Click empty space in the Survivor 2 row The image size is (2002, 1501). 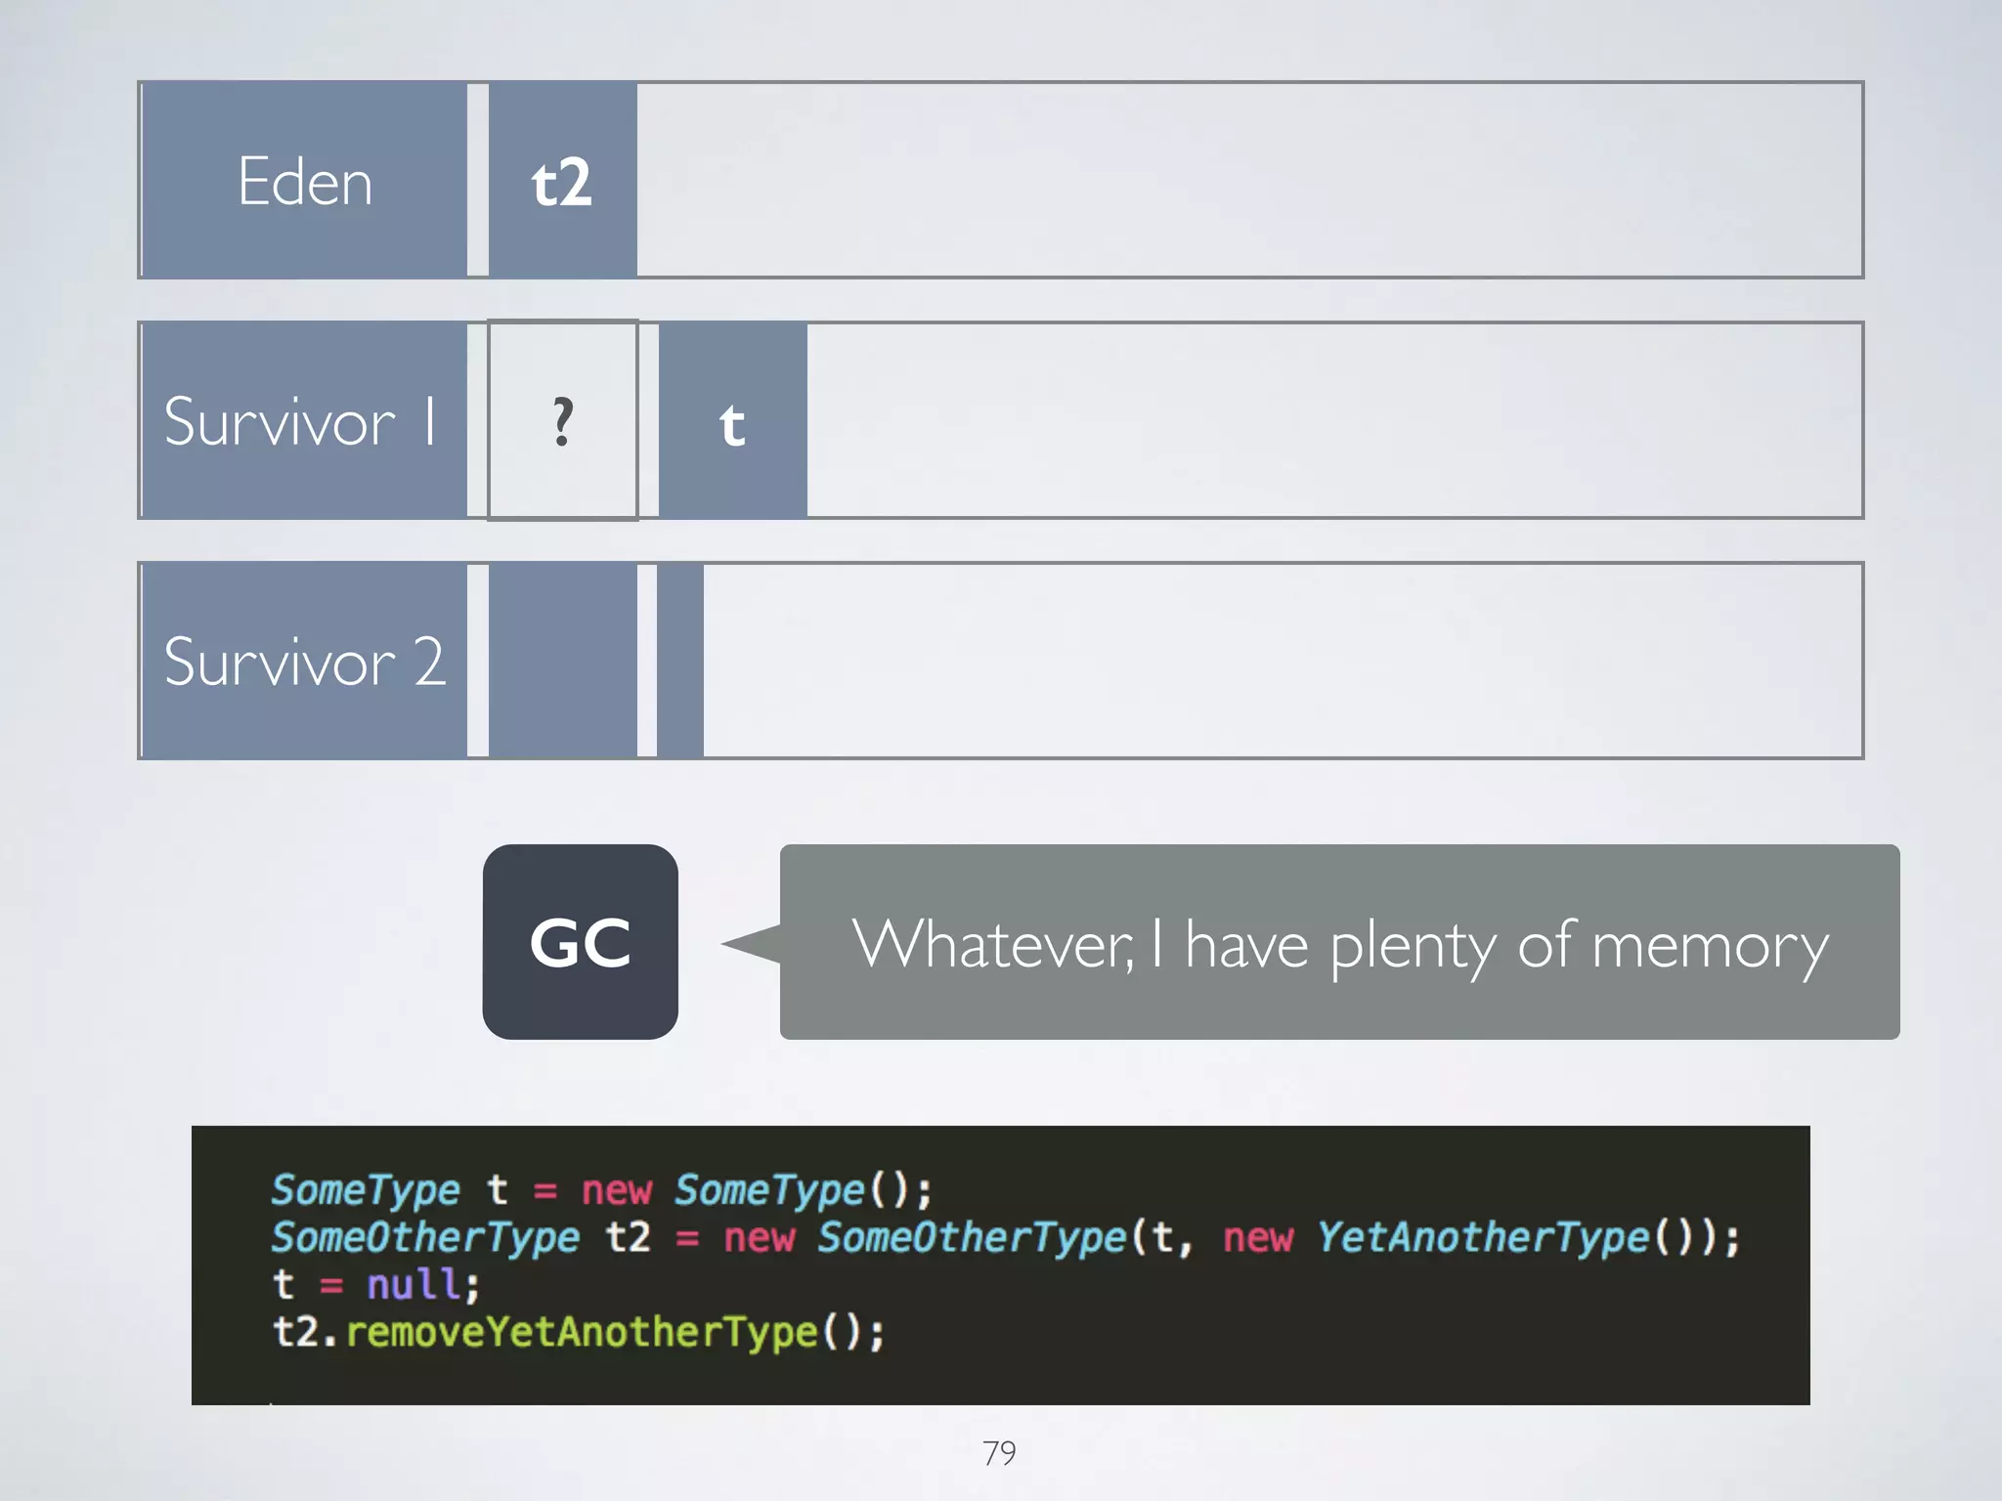pyautogui.click(x=1281, y=661)
